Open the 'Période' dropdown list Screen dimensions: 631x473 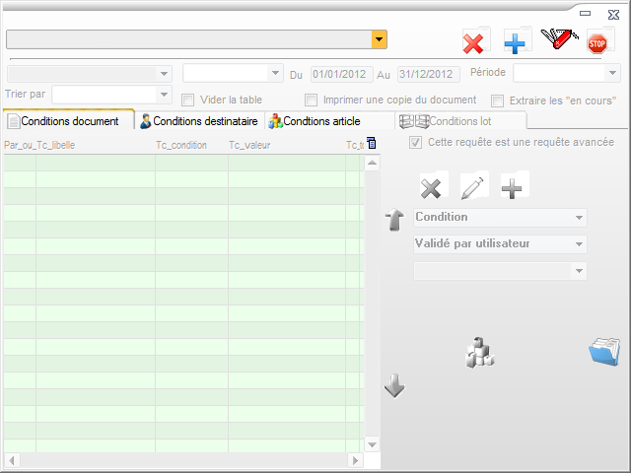tap(610, 73)
